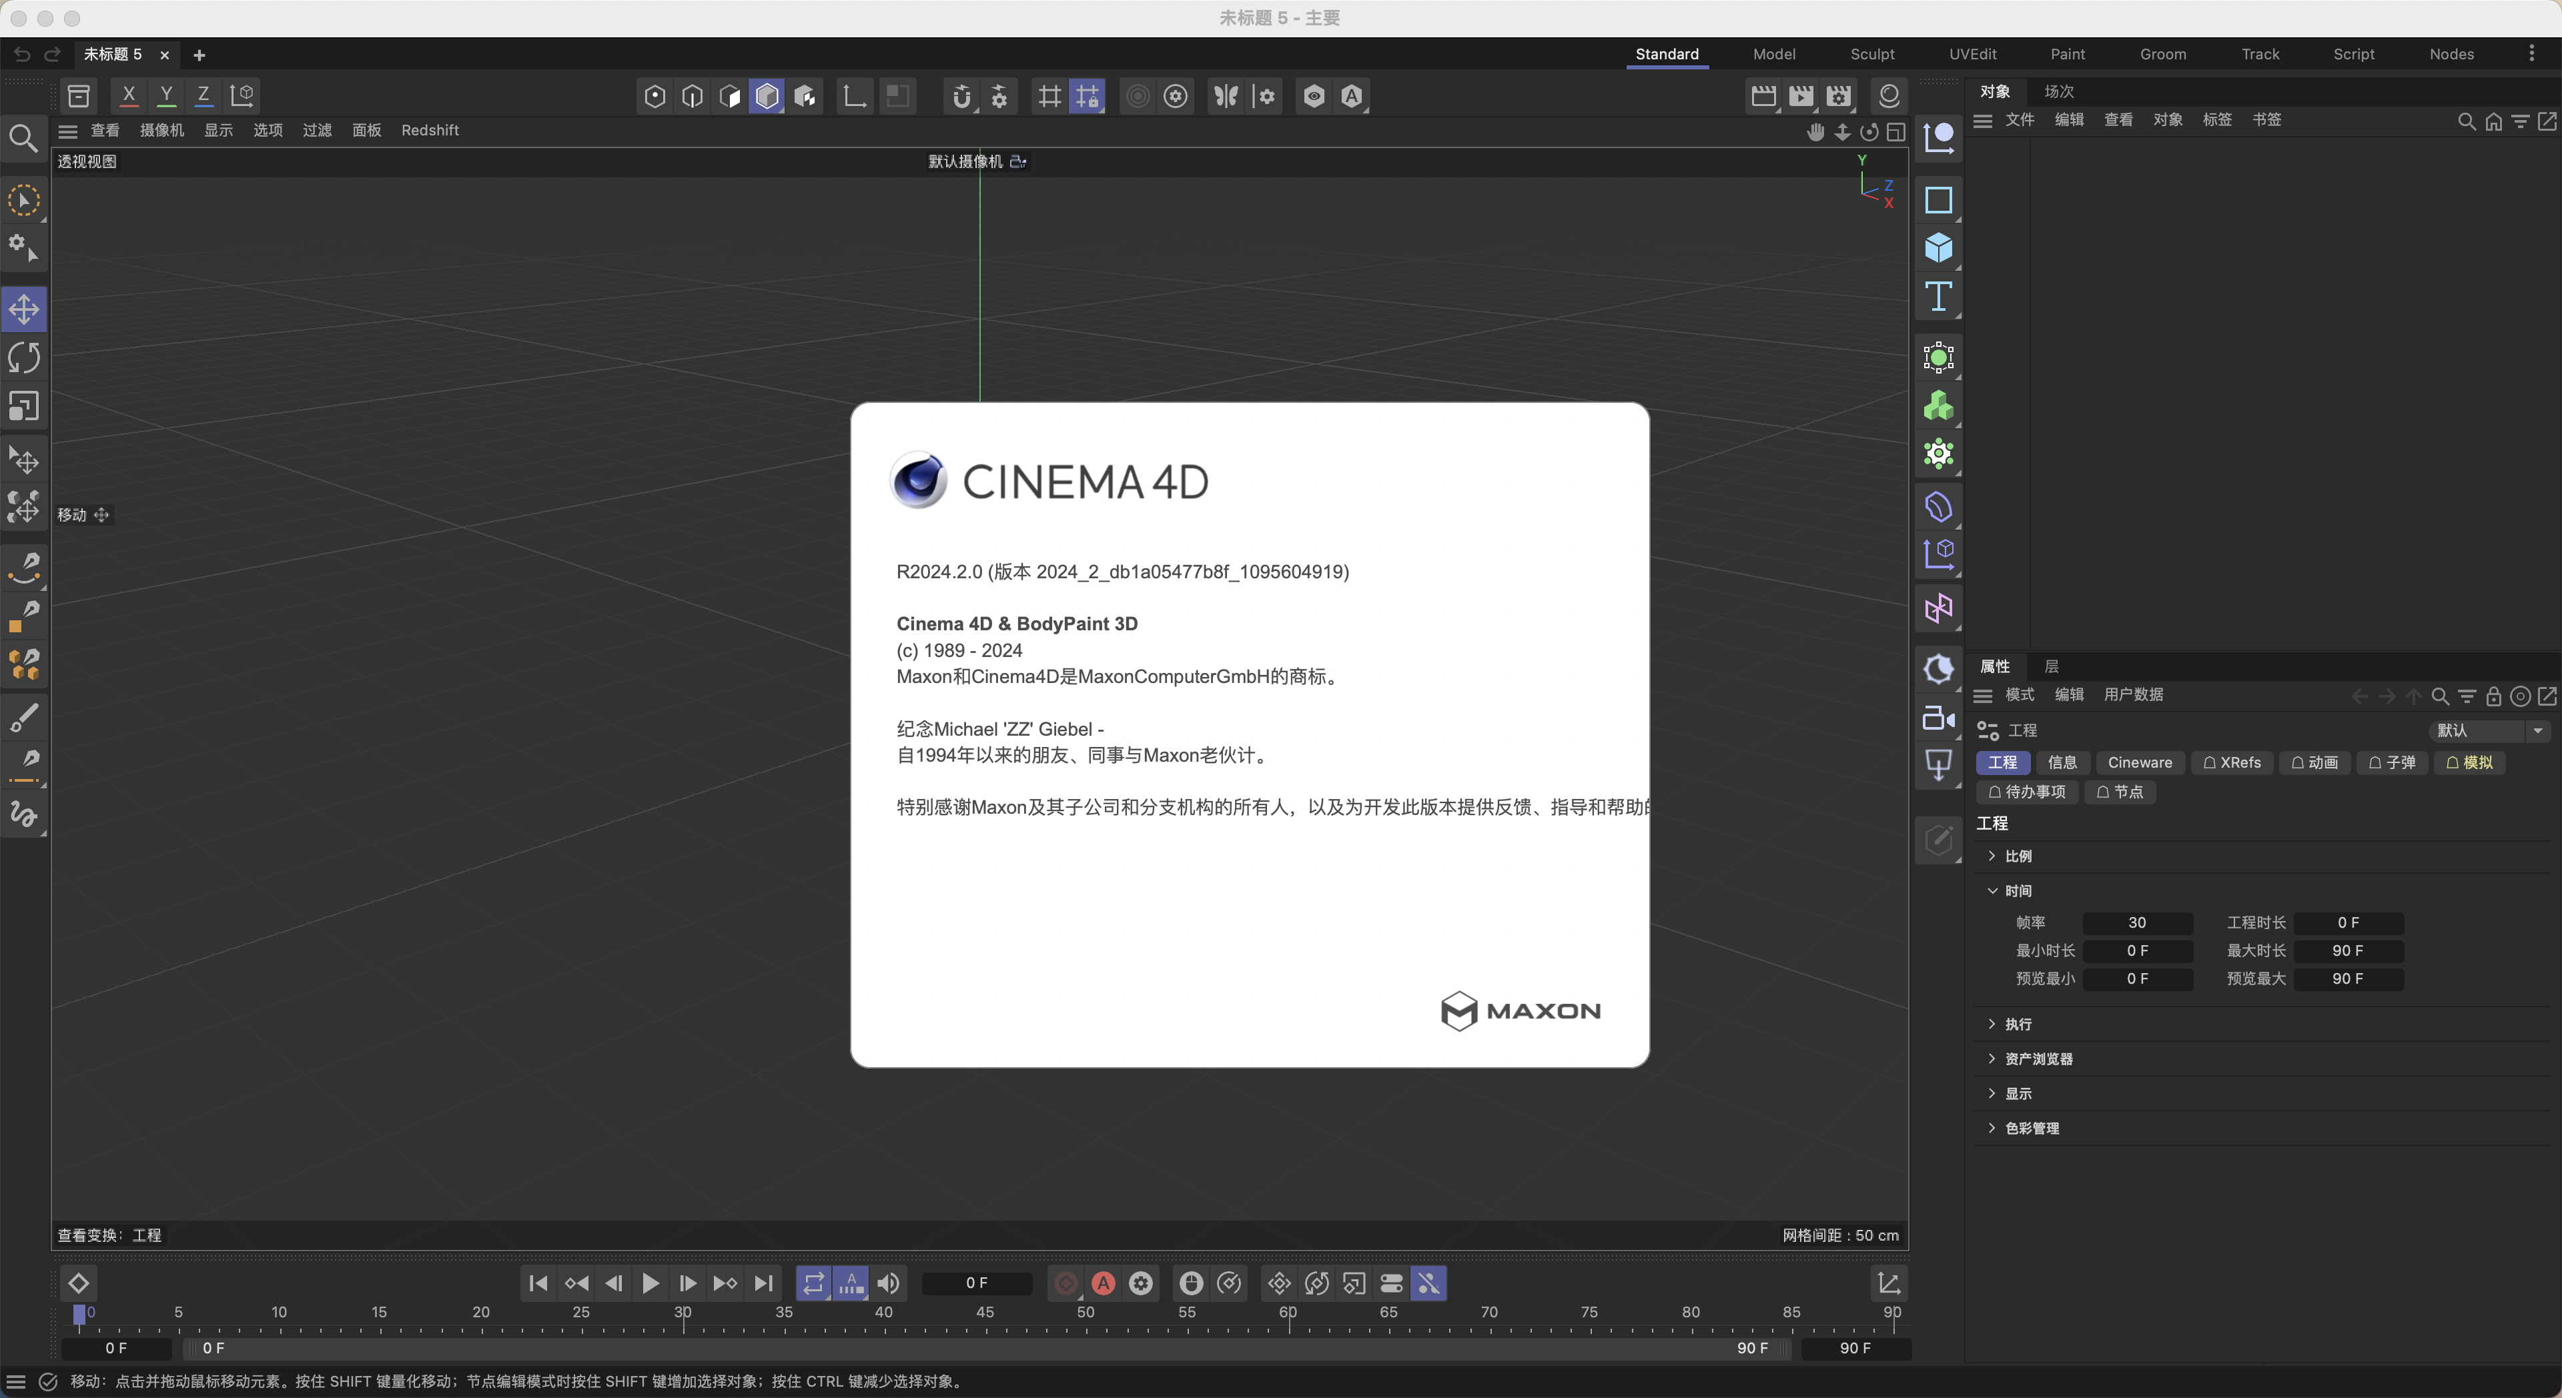Click the playhead marker at frame 0
2562x1398 pixels.
click(x=79, y=1315)
